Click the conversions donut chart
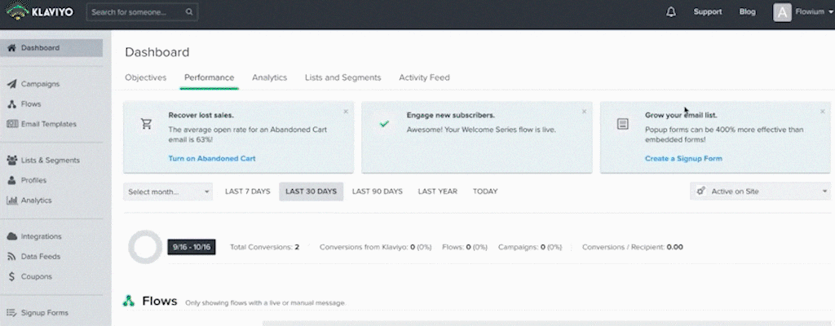Image resolution: width=835 pixels, height=326 pixels. (145, 247)
